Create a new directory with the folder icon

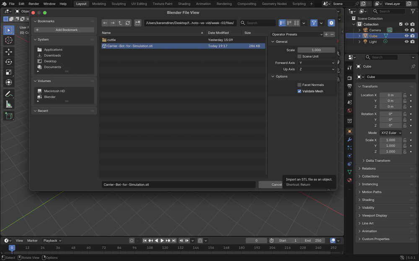137,23
